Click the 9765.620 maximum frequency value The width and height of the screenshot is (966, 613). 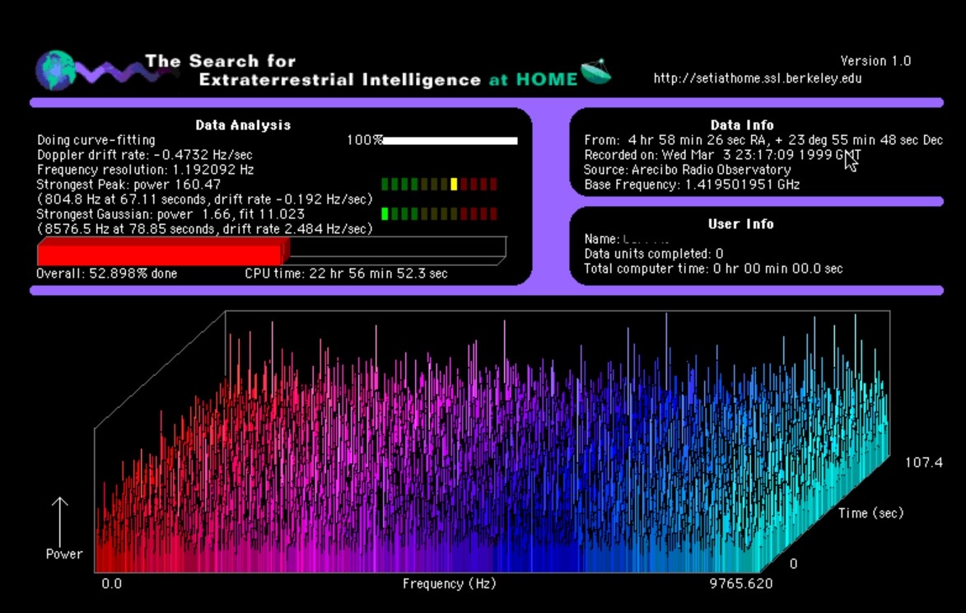click(741, 583)
